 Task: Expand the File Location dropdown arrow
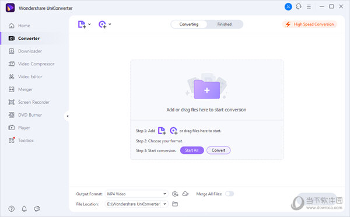pyautogui.click(x=164, y=204)
